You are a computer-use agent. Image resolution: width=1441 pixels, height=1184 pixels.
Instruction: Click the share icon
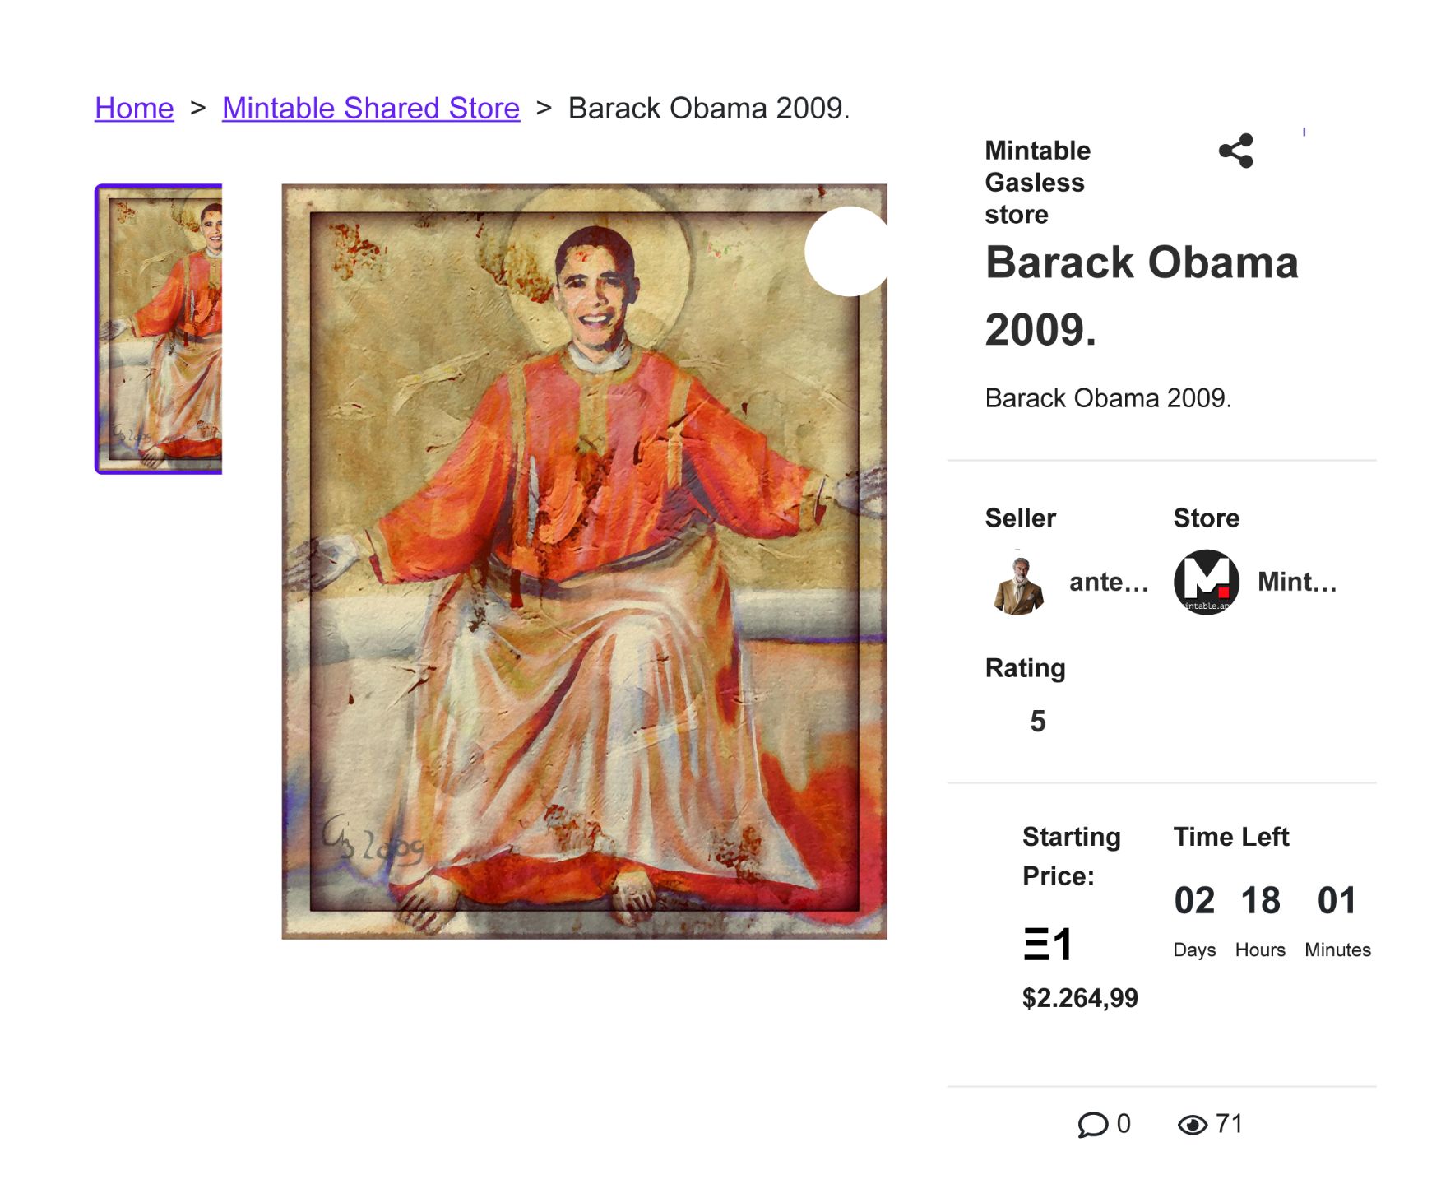coord(1235,151)
